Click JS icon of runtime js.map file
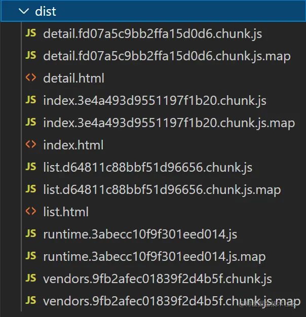The width and height of the screenshot is (306, 317). (31, 256)
